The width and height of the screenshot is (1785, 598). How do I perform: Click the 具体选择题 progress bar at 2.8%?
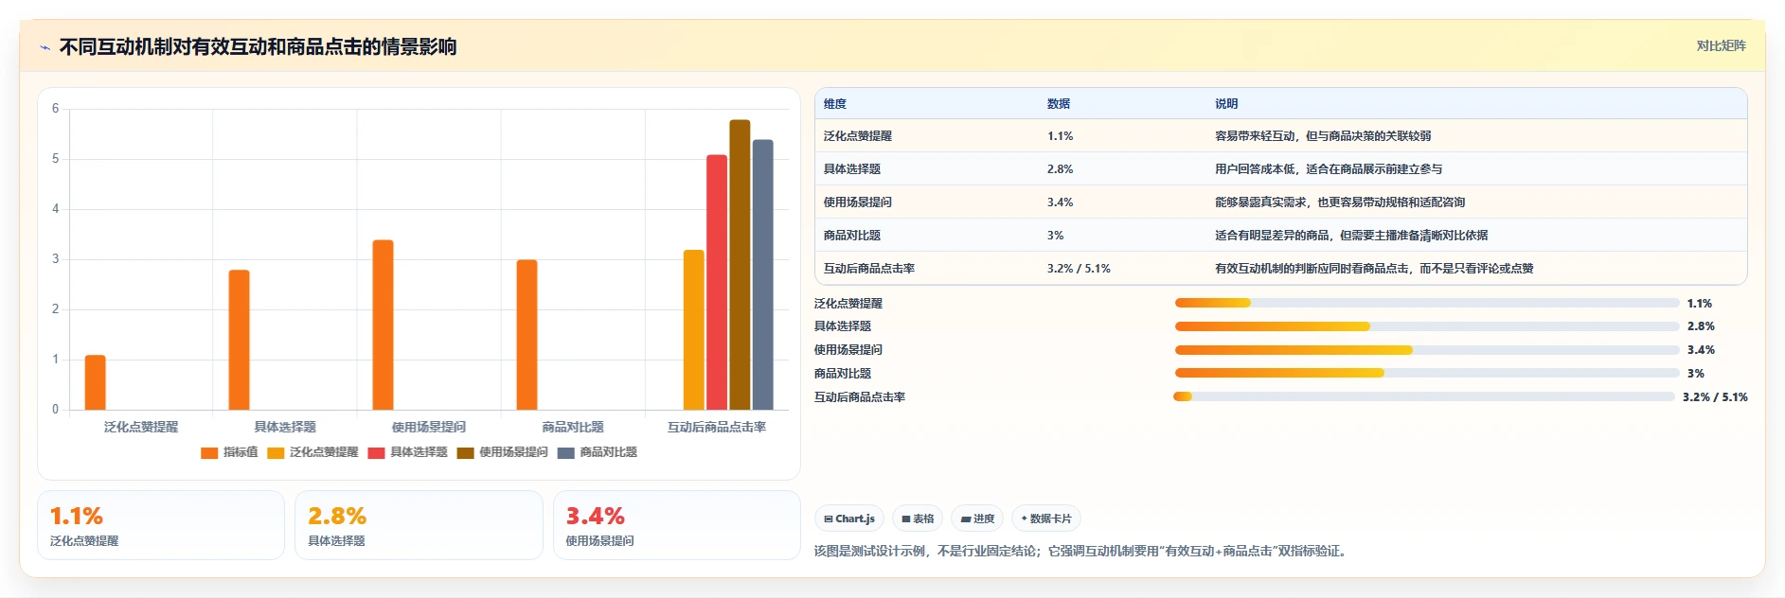click(1427, 326)
